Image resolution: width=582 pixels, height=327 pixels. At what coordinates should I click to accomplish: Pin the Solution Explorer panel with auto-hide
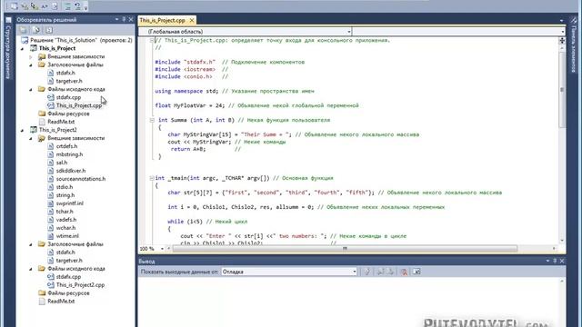124,19
